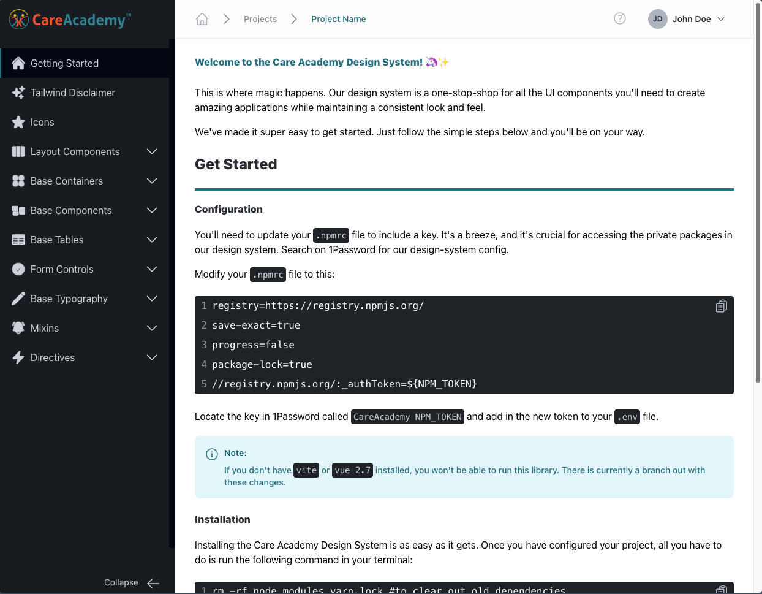Click the _authToken code line
The width and height of the screenshot is (762, 594).
pos(344,384)
